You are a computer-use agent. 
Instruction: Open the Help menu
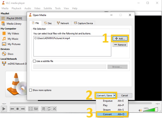75,8
